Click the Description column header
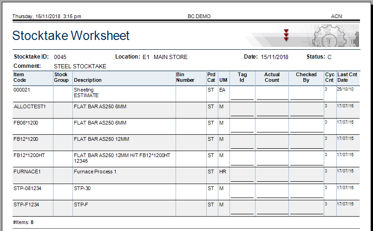The width and height of the screenshot is (373, 231). 88,80
